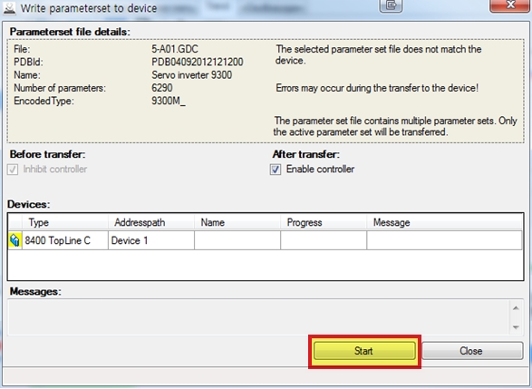Click the Close button

[472, 351]
